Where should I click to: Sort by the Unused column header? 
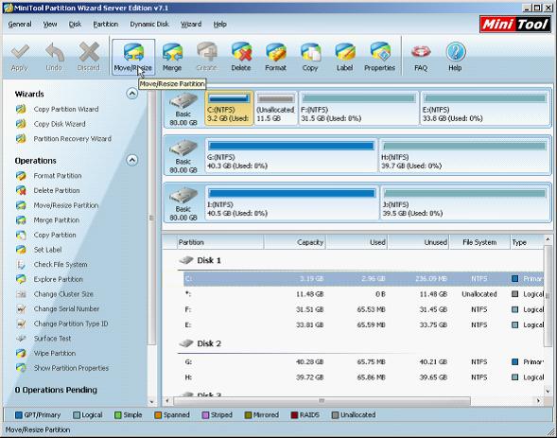(x=419, y=242)
